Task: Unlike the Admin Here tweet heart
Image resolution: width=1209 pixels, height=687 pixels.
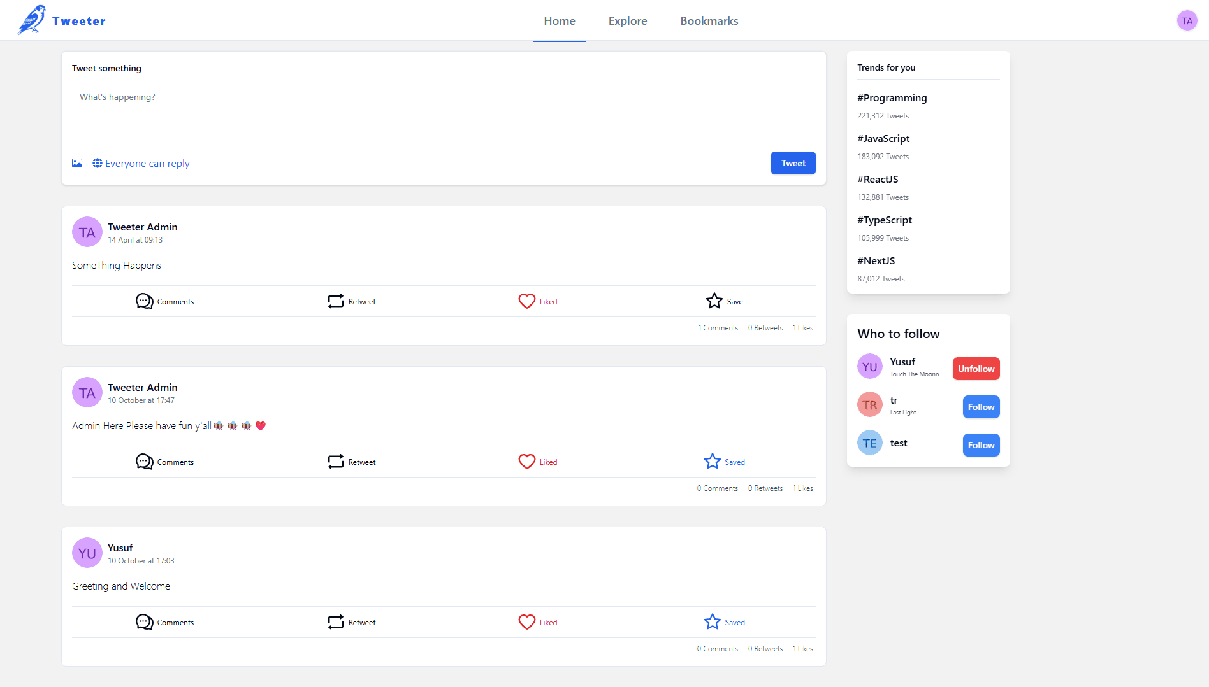Action: (x=538, y=462)
